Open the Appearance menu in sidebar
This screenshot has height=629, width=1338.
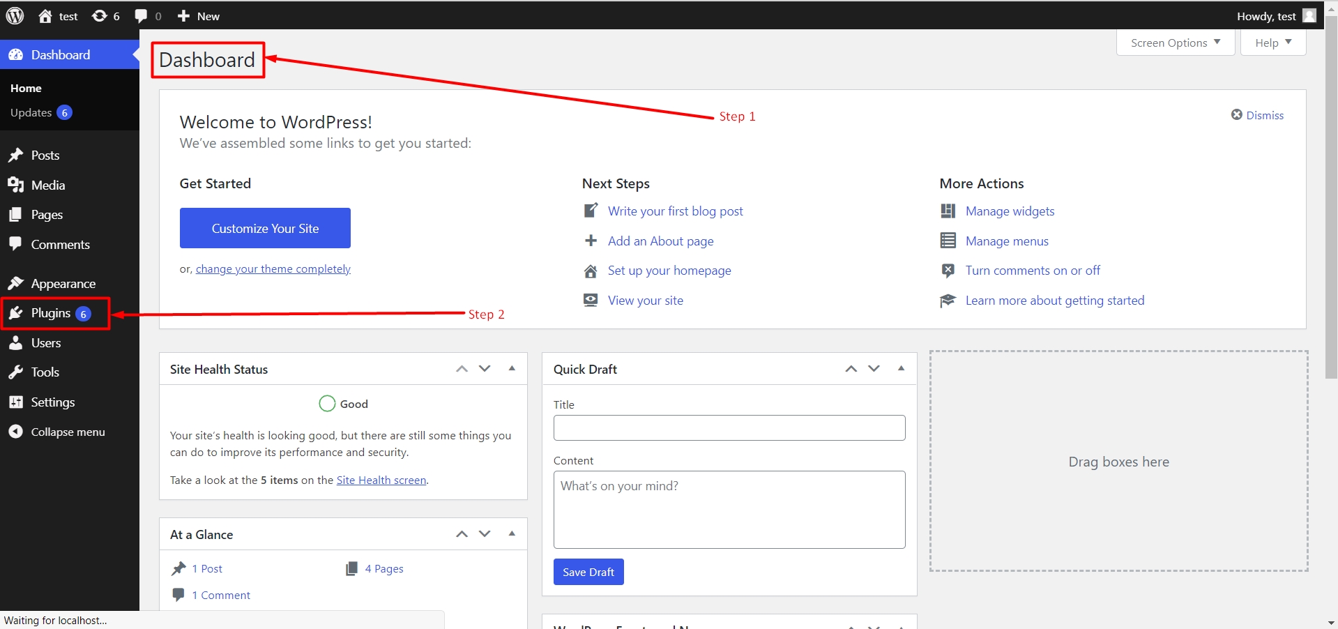coord(70,283)
